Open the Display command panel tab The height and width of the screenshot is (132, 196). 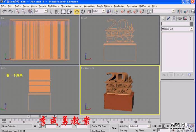(185, 18)
